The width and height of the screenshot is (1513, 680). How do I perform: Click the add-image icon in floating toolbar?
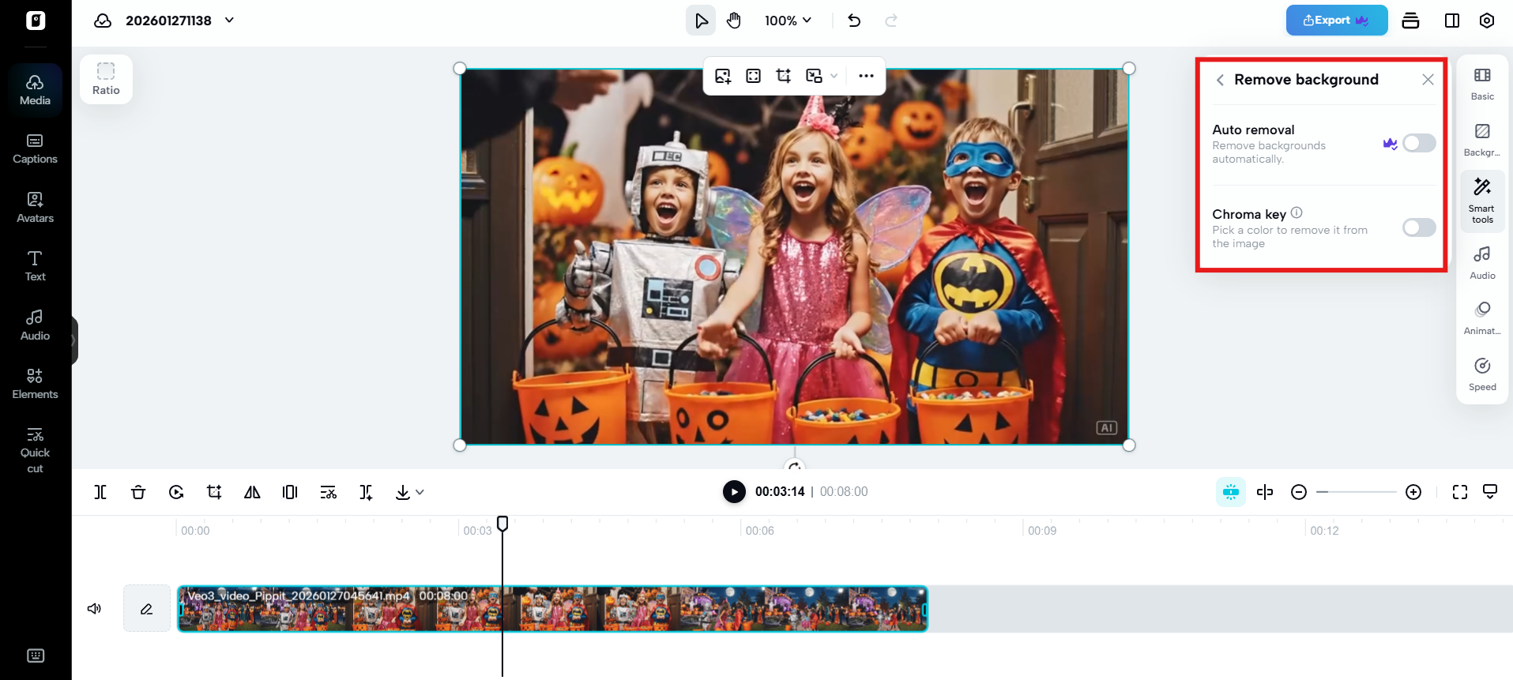pos(723,76)
